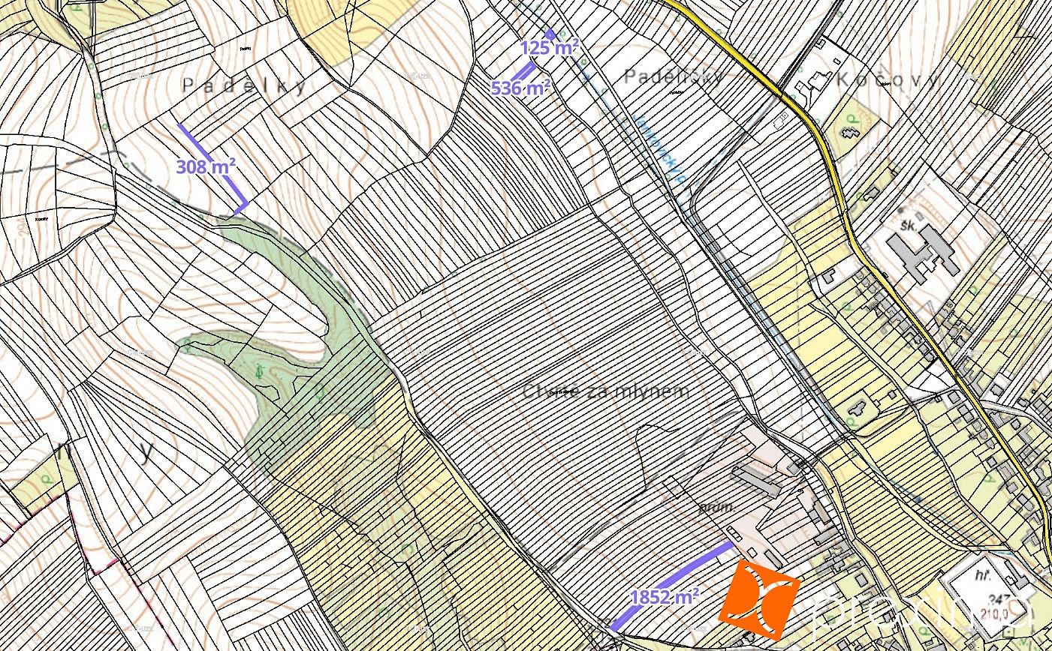Click the "125 m²" parcel area label

pos(549,48)
